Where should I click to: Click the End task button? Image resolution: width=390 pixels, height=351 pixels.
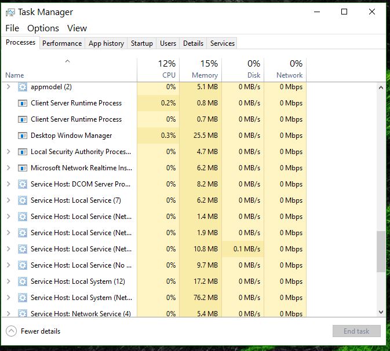(356, 331)
